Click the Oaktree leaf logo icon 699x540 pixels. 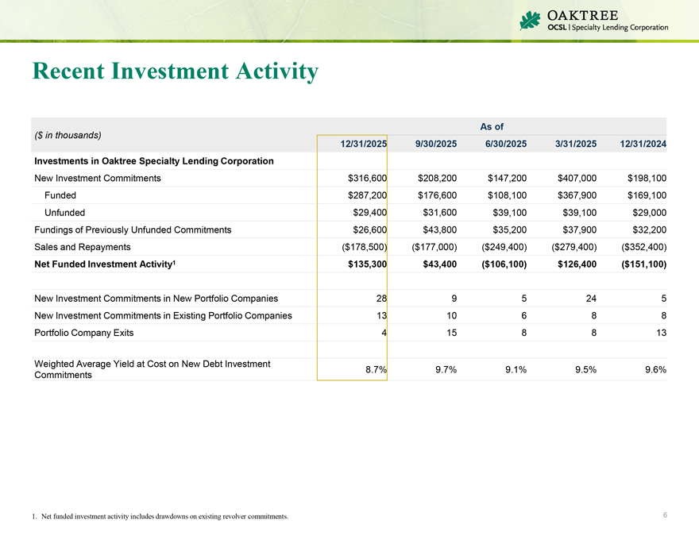click(530, 21)
